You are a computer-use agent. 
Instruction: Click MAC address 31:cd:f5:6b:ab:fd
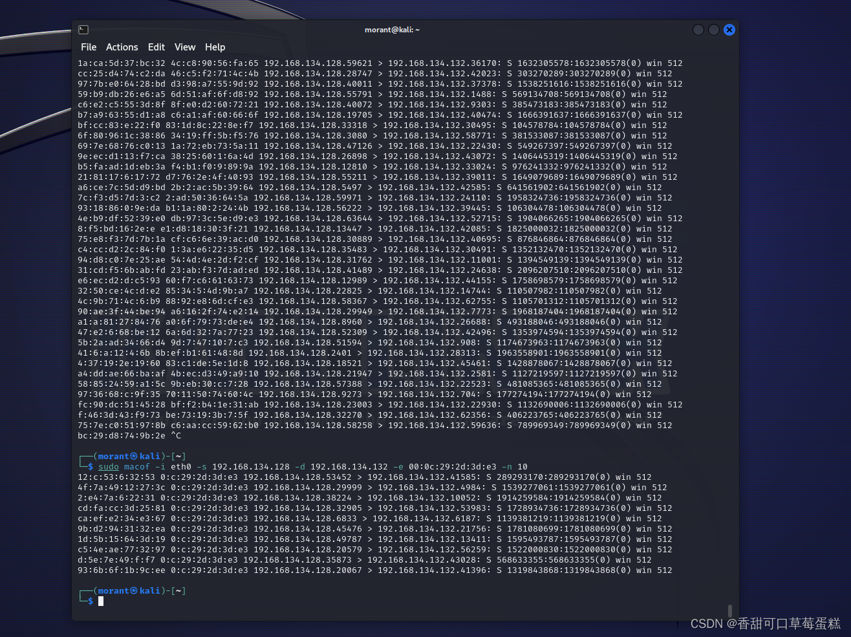click(122, 270)
